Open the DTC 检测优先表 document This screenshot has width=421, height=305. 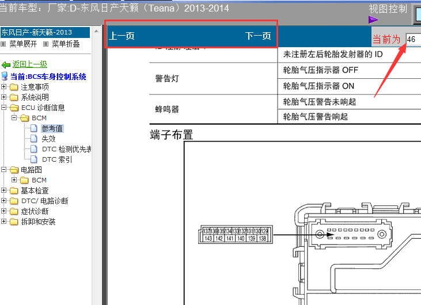pos(67,149)
